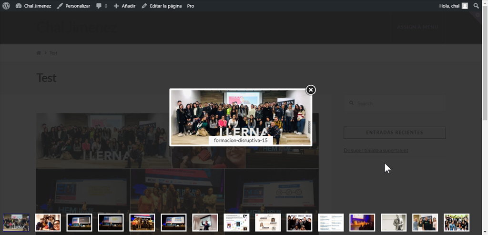Click Editar la página in admin bar
The width and height of the screenshot is (488, 235).
coord(162,6)
